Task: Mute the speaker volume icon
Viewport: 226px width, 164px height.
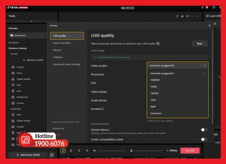Action: pos(94,151)
